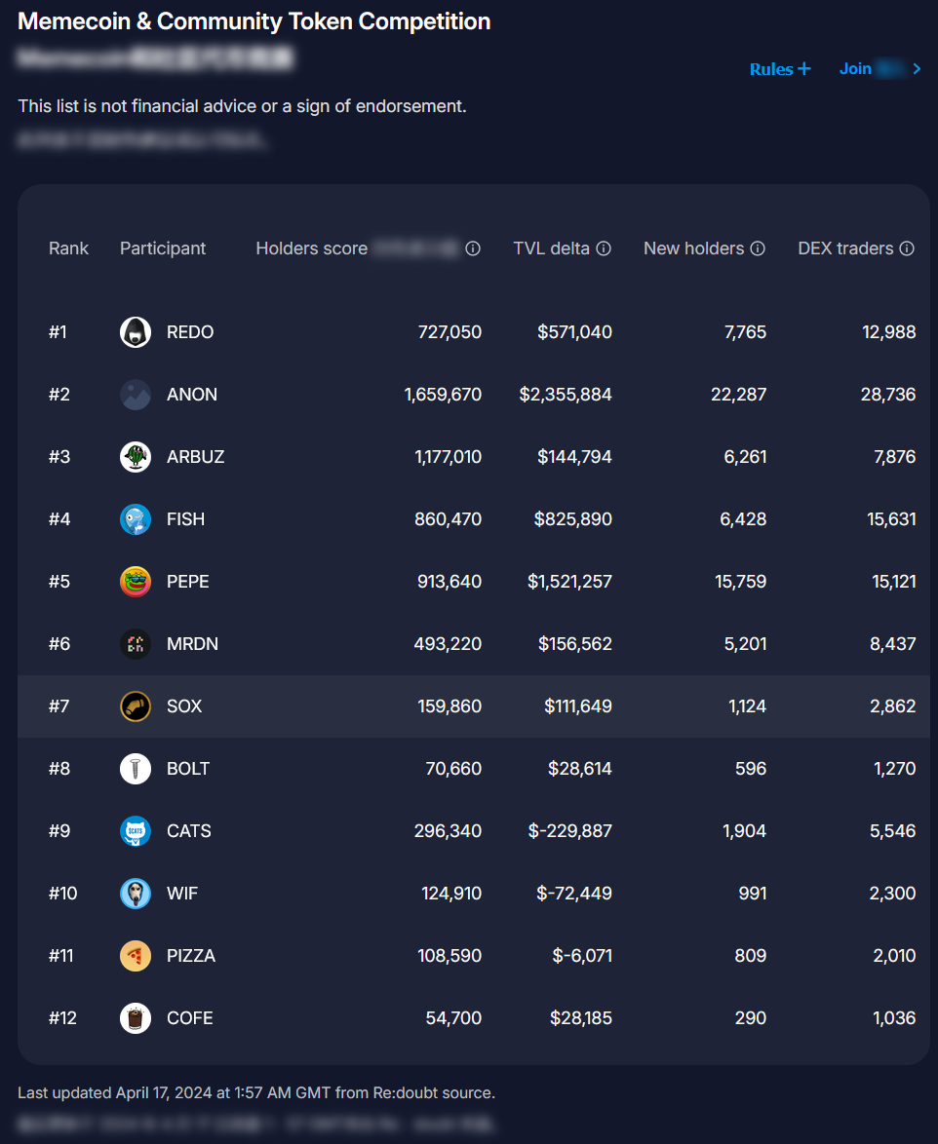Click the REDO token avatar icon
This screenshot has height=1144, width=938.
tap(136, 332)
